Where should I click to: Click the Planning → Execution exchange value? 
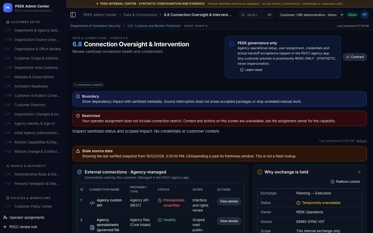tap(314, 193)
